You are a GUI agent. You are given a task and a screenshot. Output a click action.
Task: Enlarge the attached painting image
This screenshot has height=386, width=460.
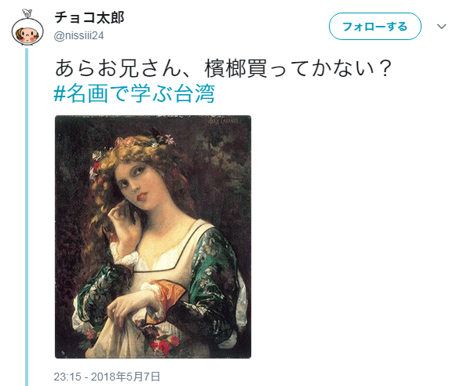153,237
